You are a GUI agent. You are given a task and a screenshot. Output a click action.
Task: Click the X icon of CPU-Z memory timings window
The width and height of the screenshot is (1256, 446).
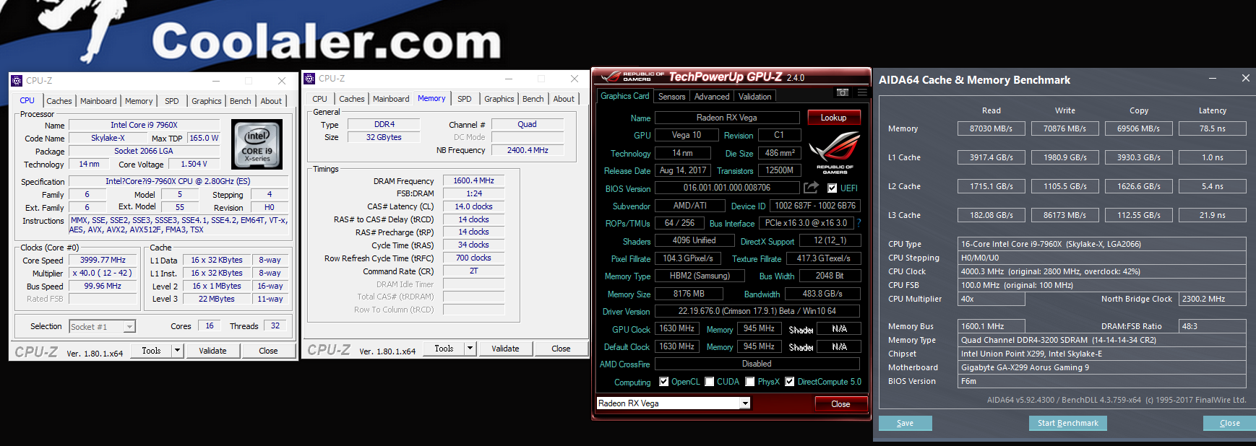[574, 79]
